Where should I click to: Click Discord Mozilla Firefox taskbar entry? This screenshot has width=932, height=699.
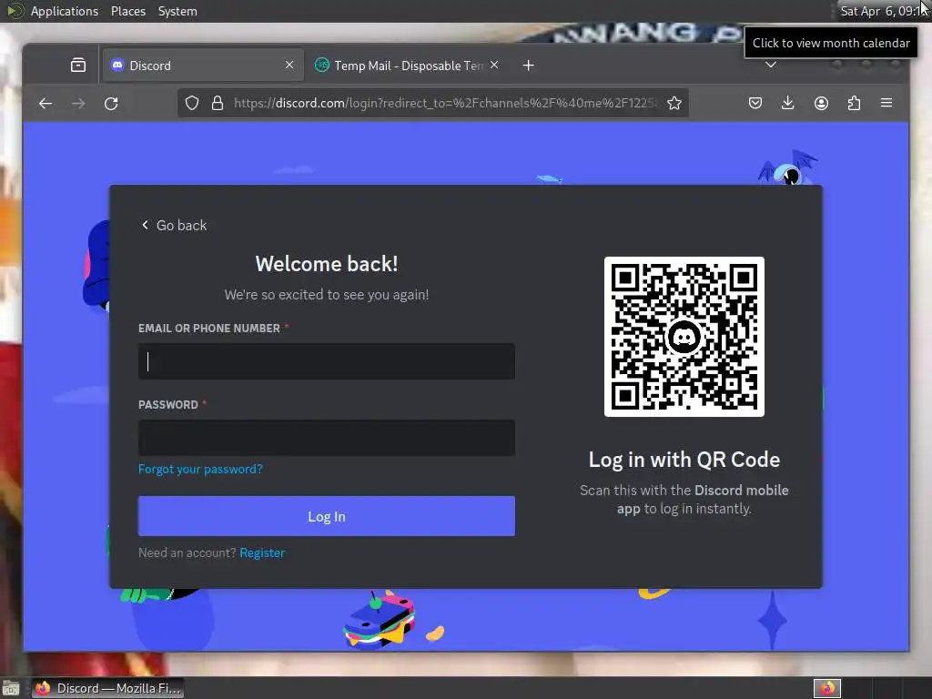[107, 688]
